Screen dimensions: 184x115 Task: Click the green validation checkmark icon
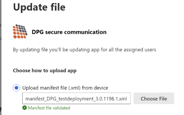[25, 108]
